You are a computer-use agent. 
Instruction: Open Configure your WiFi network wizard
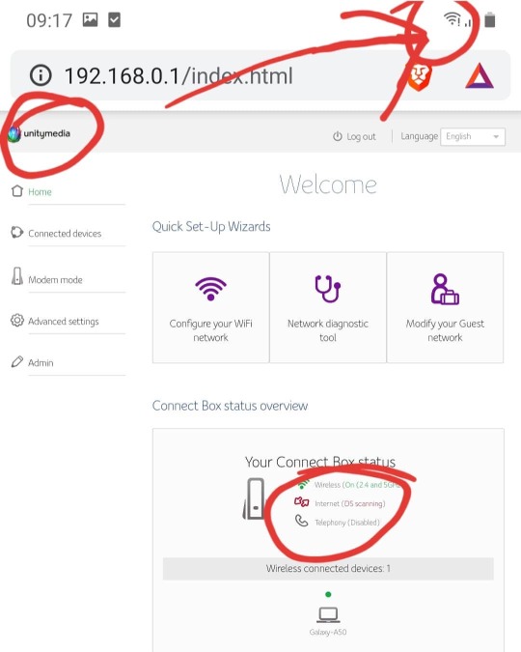[210, 307]
